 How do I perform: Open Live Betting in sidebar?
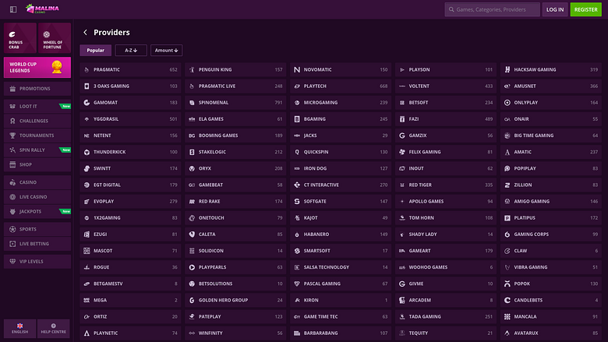tap(37, 244)
